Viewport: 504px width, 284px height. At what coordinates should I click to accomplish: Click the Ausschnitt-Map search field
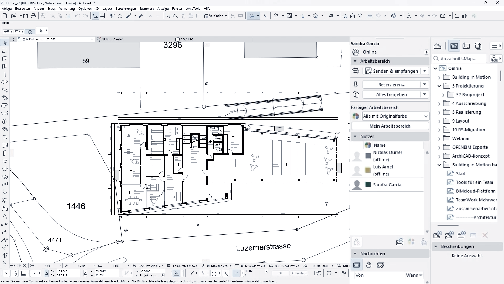click(459, 59)
